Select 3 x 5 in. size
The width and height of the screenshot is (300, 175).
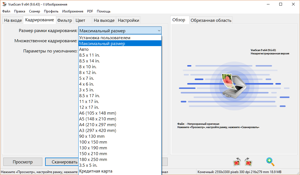click(120, 90)
